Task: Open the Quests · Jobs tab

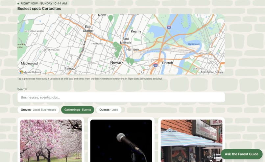Action: [x=109, y=110]
